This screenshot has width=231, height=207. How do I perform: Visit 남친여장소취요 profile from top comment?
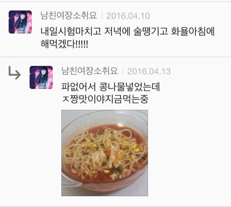coord(69,15)
